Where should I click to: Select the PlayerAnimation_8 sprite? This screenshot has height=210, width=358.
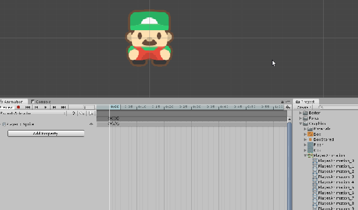(x=334, y=204)
